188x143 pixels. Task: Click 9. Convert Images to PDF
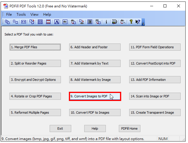[x=95, y=96]
